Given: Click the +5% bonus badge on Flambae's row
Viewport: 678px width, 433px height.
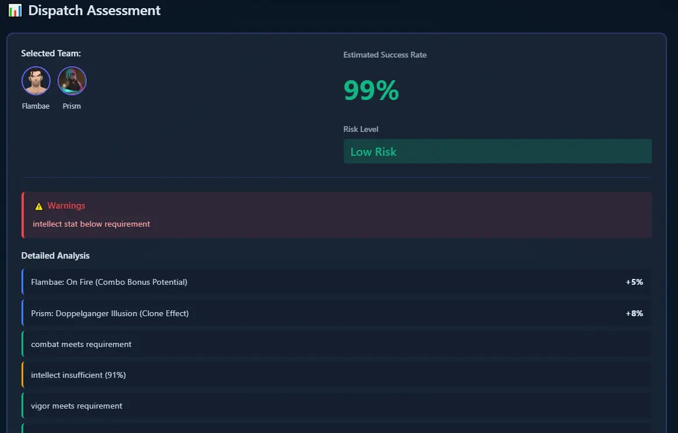Looking at the screenshot, I should tap(634, 282).
